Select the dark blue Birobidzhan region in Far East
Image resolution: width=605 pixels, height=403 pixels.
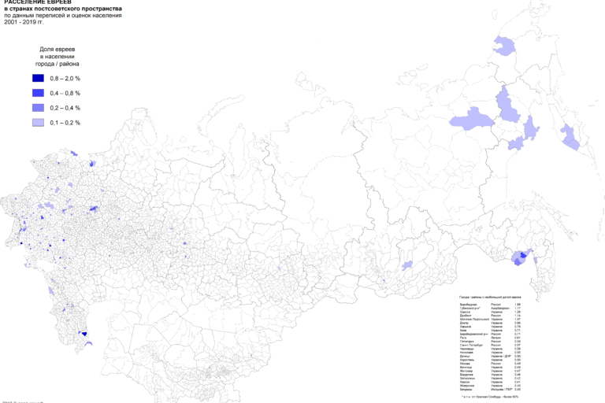point(520,256)
